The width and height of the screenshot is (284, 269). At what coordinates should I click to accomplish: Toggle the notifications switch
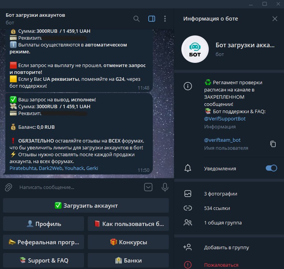click(x=271, y=168)
